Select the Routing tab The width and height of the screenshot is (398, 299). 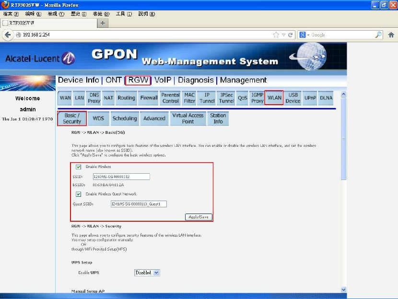(x=126, y=98)
